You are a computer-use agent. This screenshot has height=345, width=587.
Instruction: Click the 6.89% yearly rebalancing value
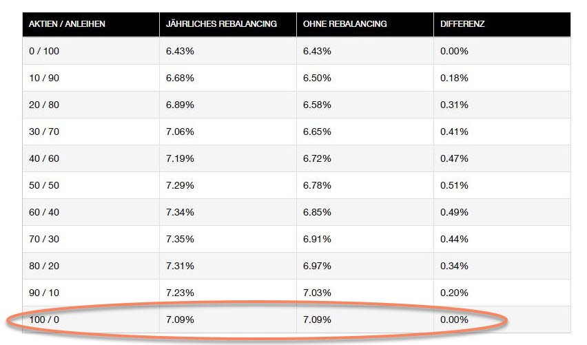coord(180,105)
